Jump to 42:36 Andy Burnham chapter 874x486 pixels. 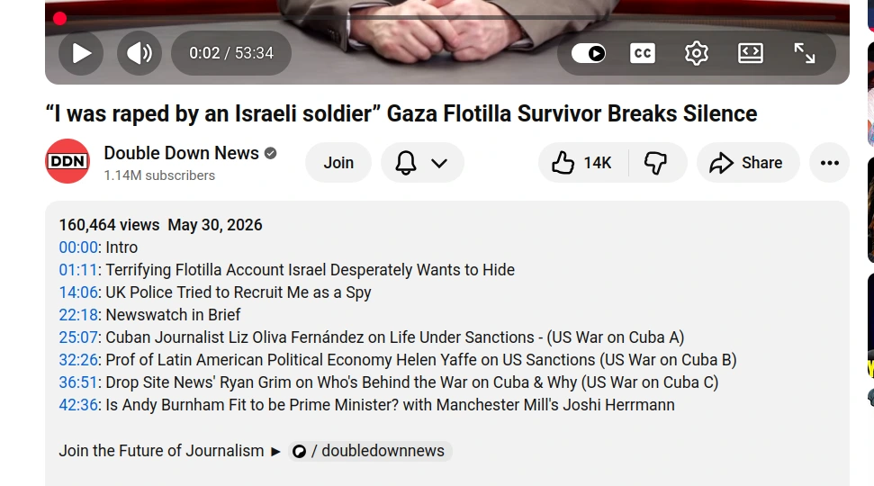click(x=78, y=405)
